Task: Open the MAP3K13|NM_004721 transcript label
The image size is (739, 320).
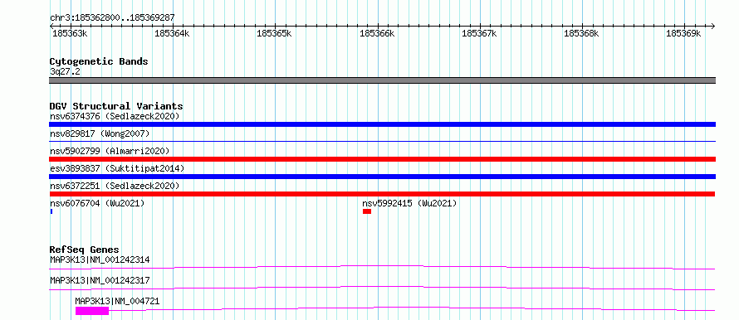Action: [117, 301]
